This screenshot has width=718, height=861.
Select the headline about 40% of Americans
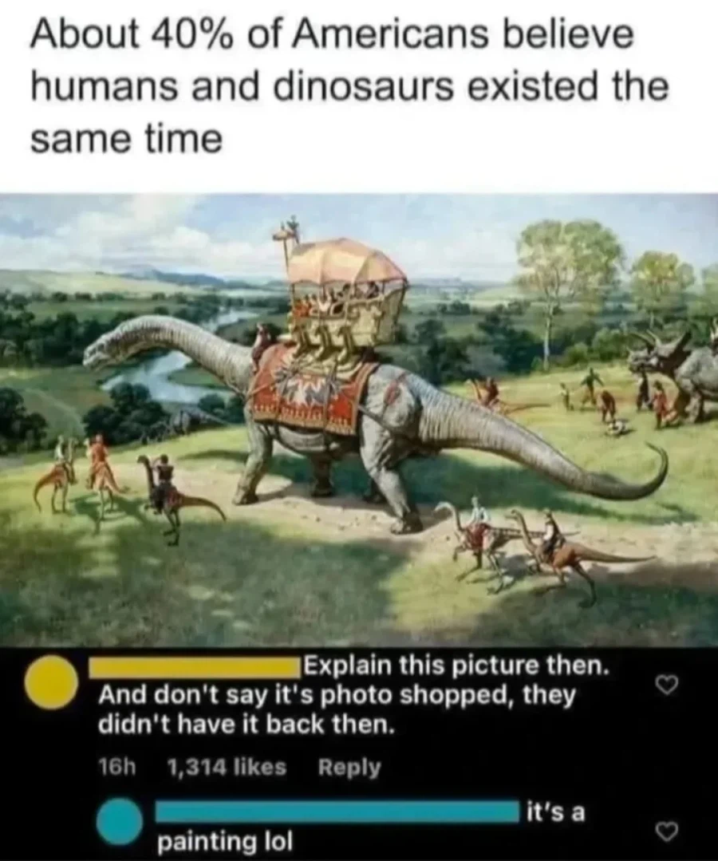point(349,87)
